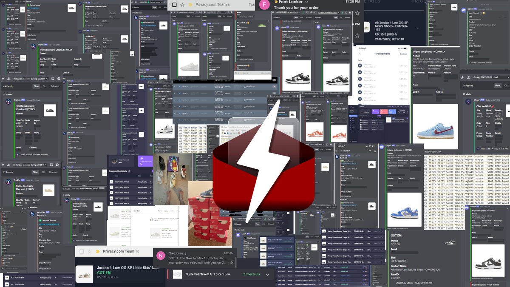Open pinned messages in the #trickle search panel
The image size is (510, 287).
(3, 165)
